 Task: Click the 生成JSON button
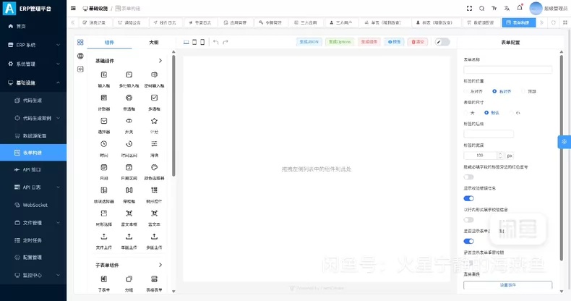(x=309, y=42)
